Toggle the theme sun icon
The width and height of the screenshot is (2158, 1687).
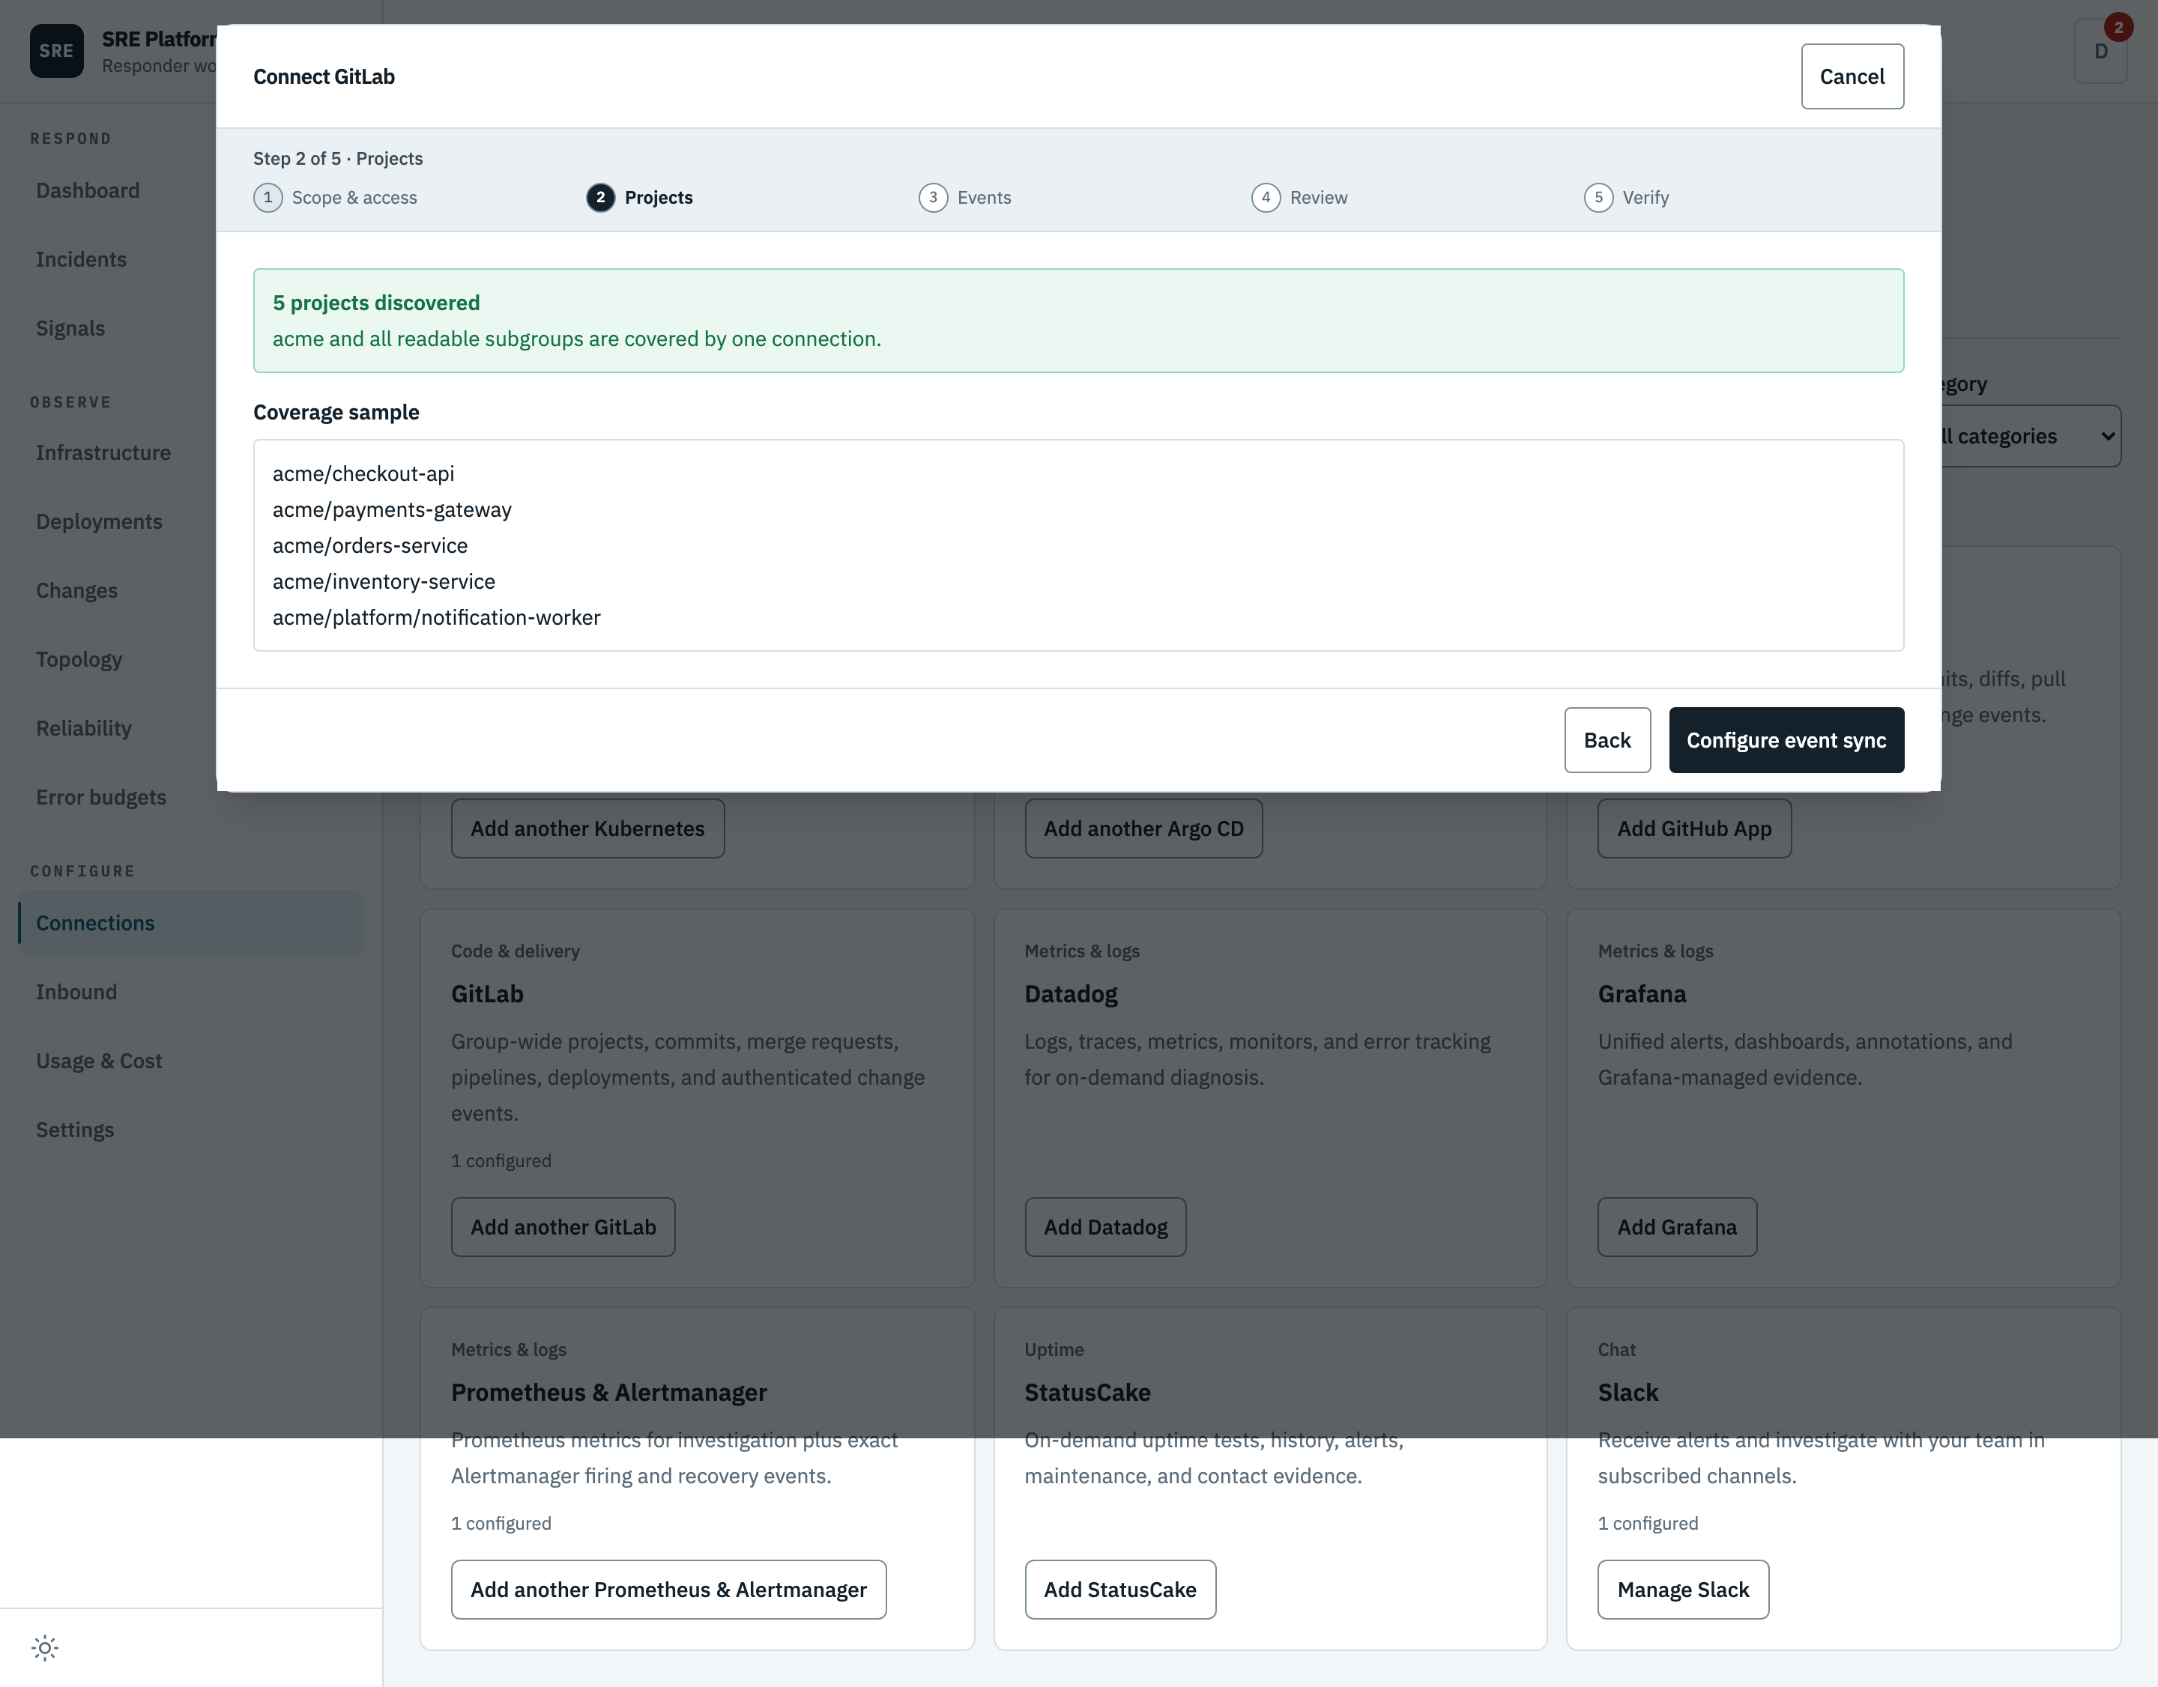(x=44, y=1647)
